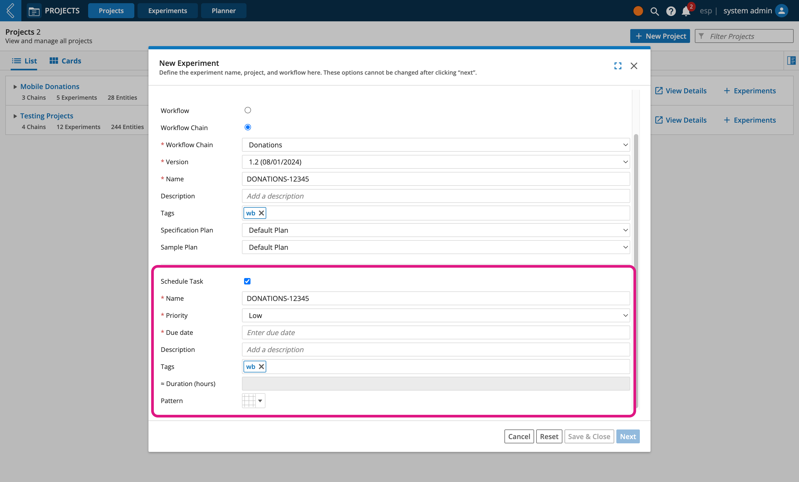Expand the Testing Projects row
799x482 pixels.
(x=15, y=116)
